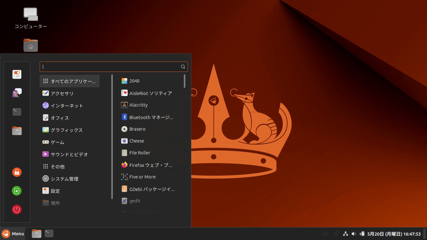This screenshot has height=240, width=427.
Task: Open a terminal from the menu sidebar
Action: point(17,112)
